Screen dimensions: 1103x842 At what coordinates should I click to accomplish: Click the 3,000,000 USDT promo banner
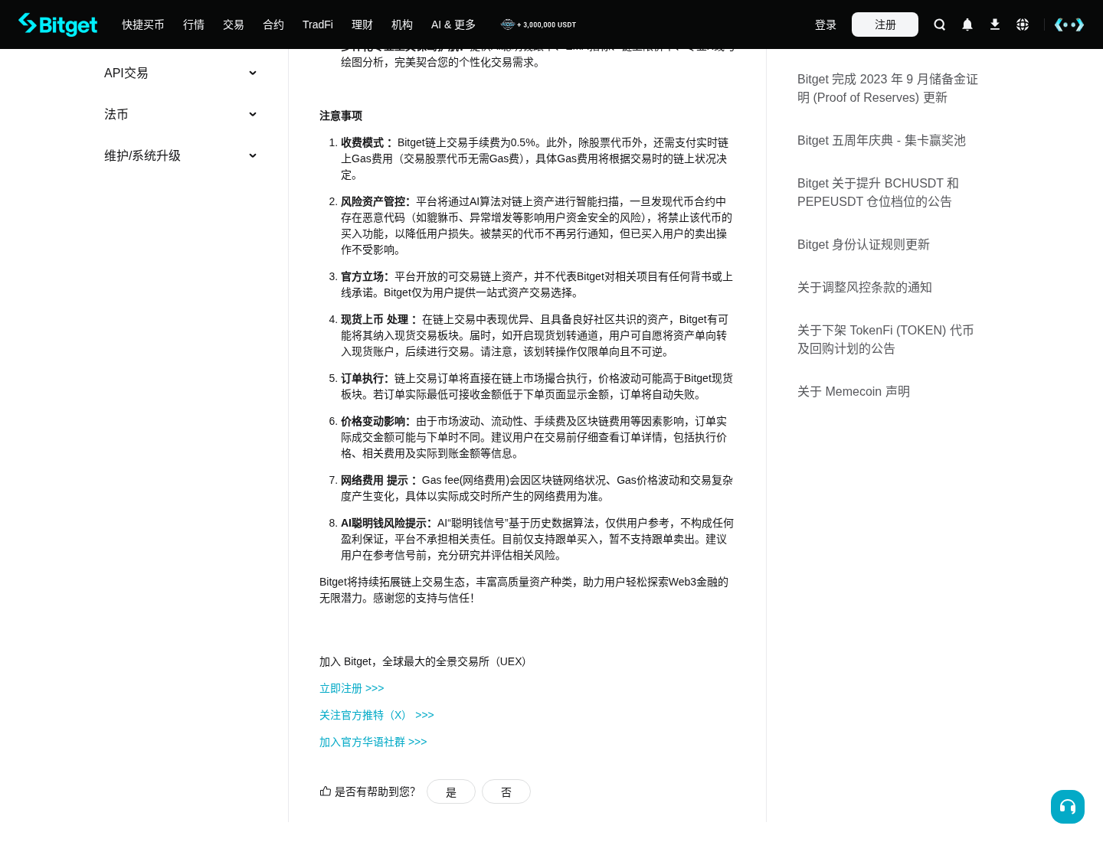pyautogui.click(x=538, y=24)
